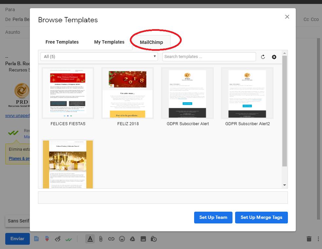The width and height of the screenshot is (322, 249).
Task: Open the email tracking double-check icon
Action: click(69, 239)
